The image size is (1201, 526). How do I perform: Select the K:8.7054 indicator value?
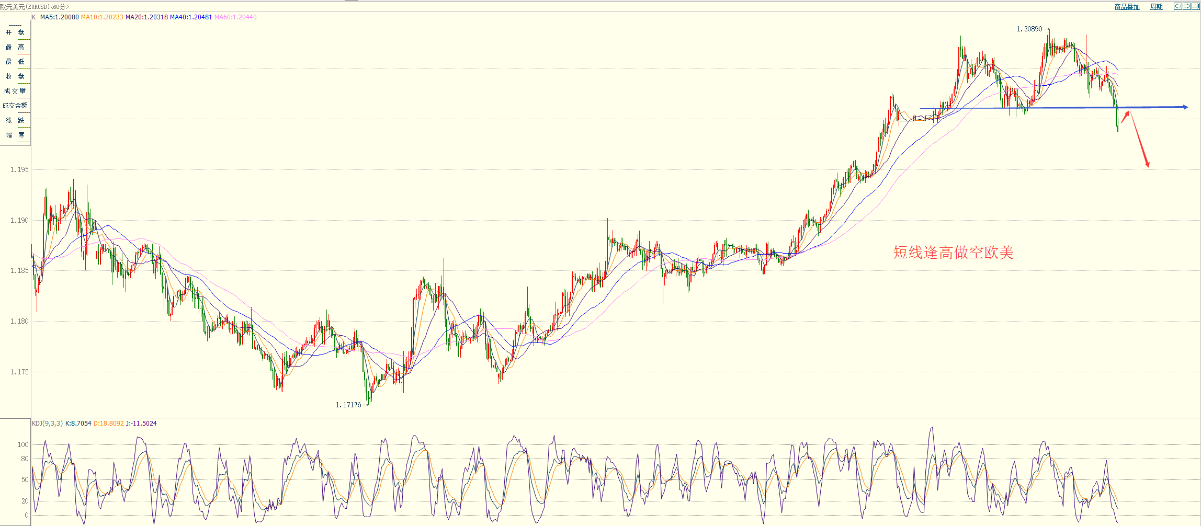coord(78,424)
